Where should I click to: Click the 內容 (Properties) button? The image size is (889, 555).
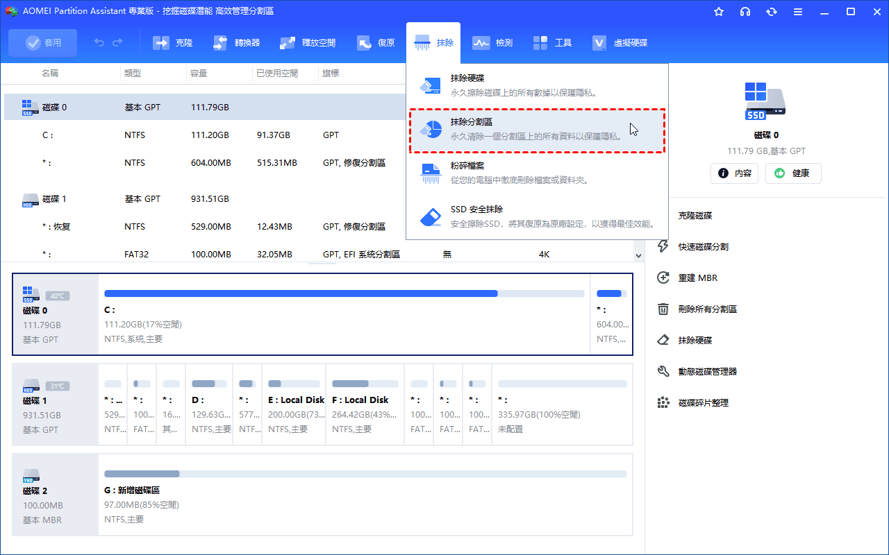point(734,173)
